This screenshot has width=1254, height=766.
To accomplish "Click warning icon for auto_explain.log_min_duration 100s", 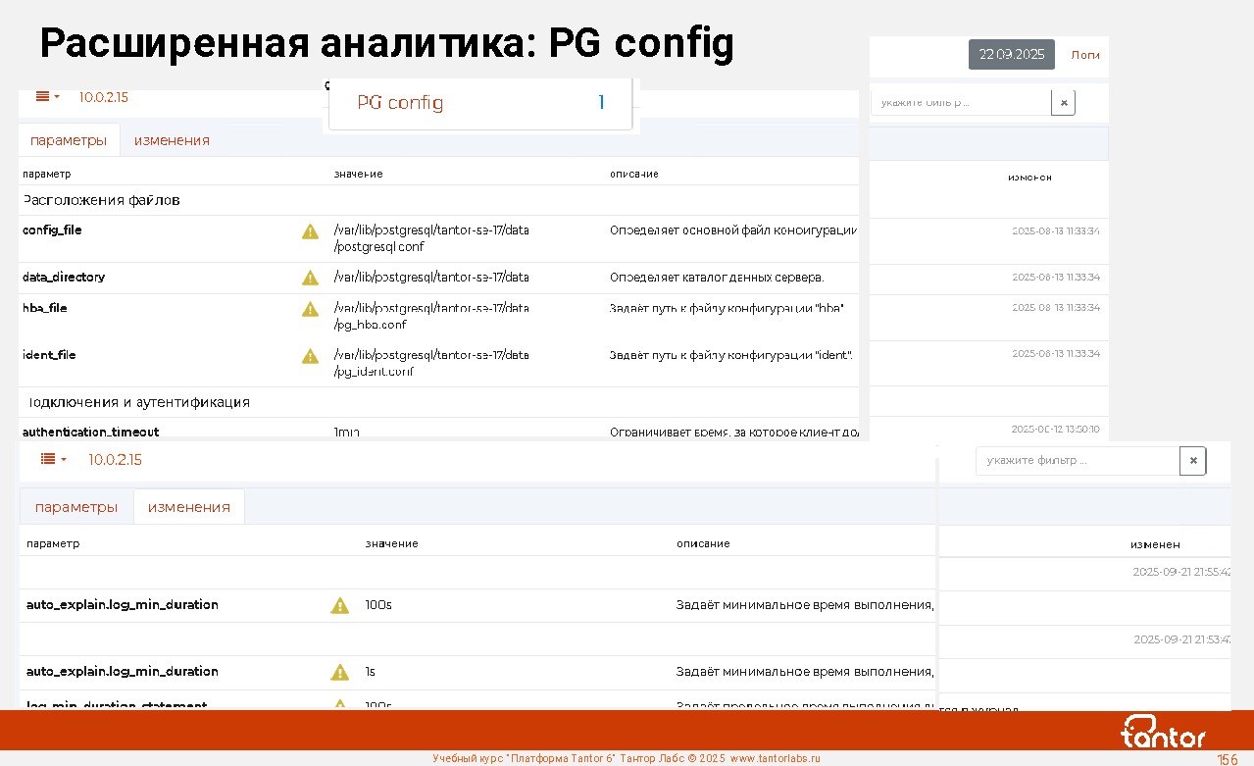I will [x=339, y=606].
